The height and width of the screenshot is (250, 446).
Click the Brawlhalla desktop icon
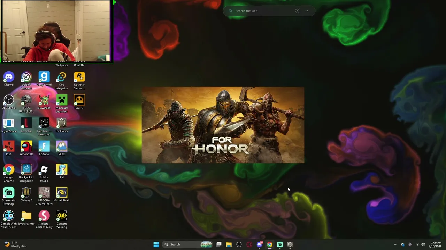(x=44, y=102)
